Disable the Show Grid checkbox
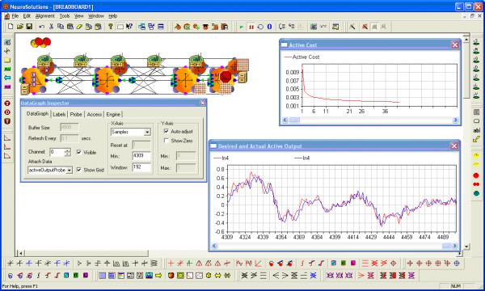The width and height of the screenshot is (485, 291). click(x=79, y=170)
